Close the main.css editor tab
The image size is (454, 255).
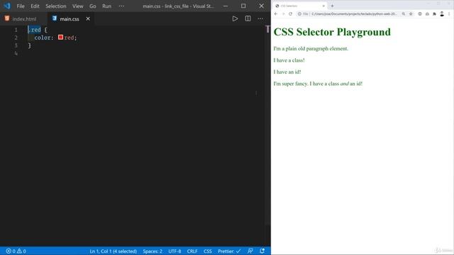(x=88, y=19)
